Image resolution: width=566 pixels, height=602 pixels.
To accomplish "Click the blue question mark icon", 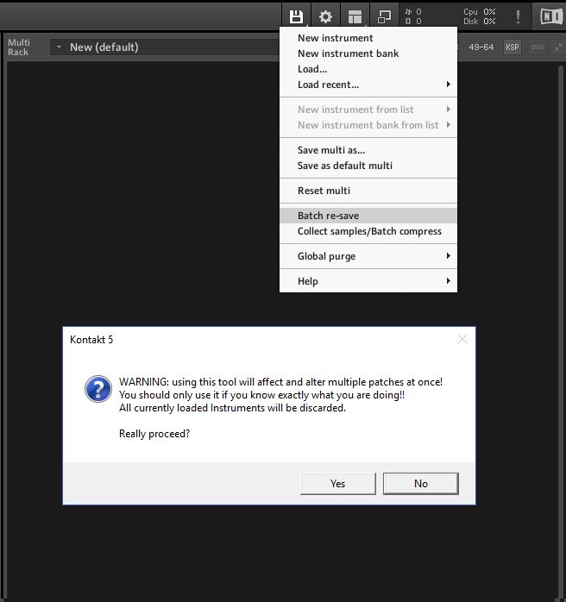I will click(98, 388).
